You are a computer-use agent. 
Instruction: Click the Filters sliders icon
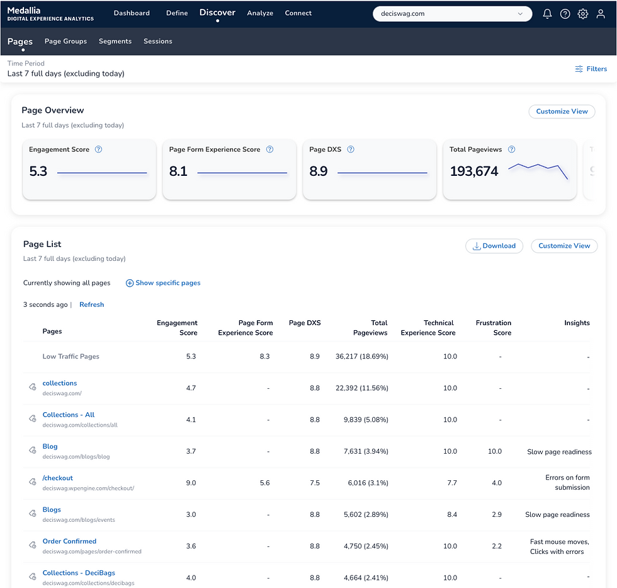579,69
